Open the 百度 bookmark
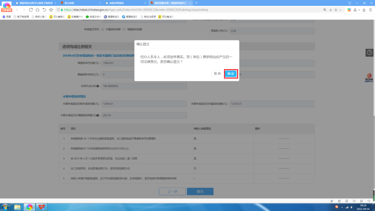Screen dimensions: 375x211 coord(7,17)
